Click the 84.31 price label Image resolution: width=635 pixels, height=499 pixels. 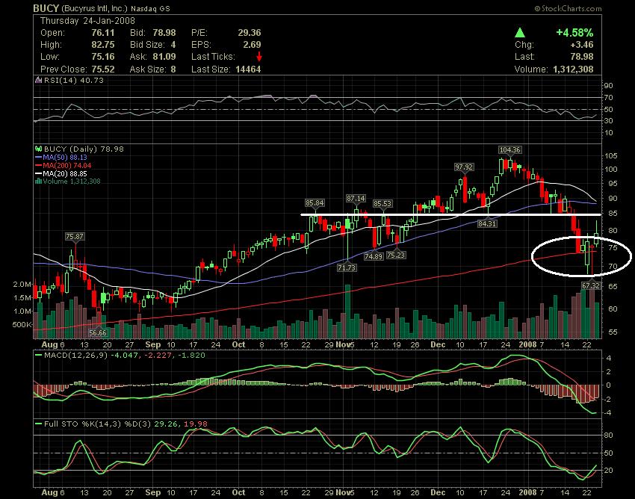click(487, 223)
